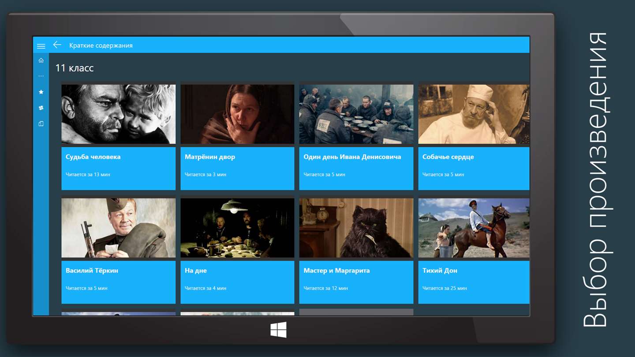Click Читается за 4 мин text
This screenshot has width=635, height=357.
coord(205,288)
